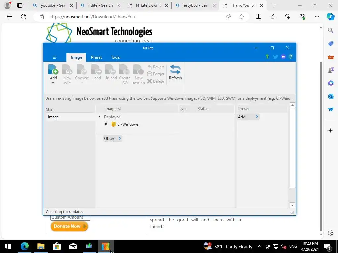Switch to the youtube search tab
The width and height of the screenshot is (338, 253).
[x=52, y=5]
